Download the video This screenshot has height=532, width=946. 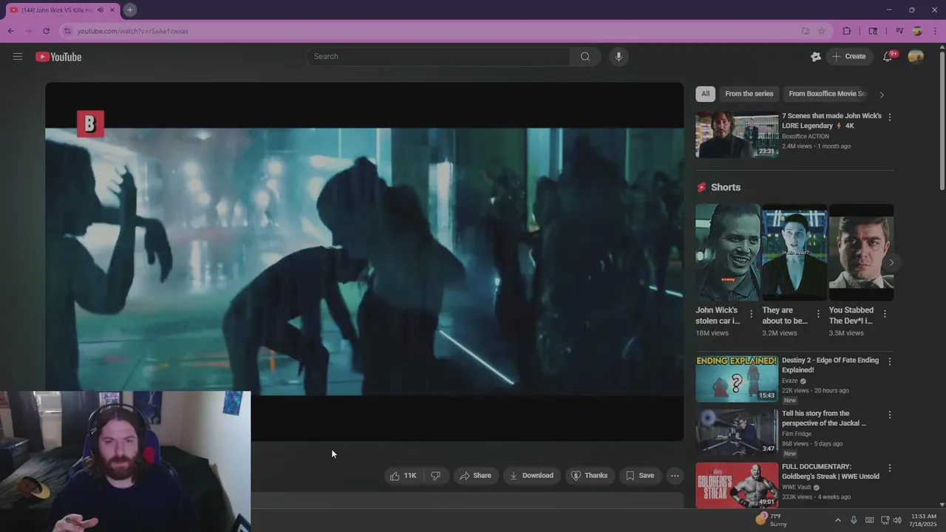[531, 476]
